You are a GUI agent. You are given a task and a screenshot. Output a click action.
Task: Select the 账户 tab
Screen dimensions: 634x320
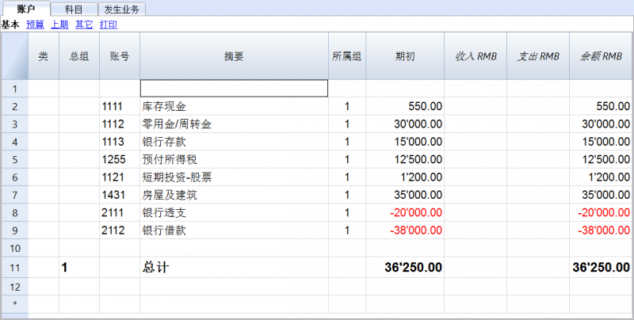[26, 9]
